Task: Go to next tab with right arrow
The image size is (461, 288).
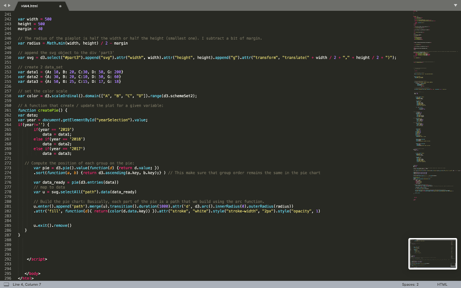Action: [9, 5]
